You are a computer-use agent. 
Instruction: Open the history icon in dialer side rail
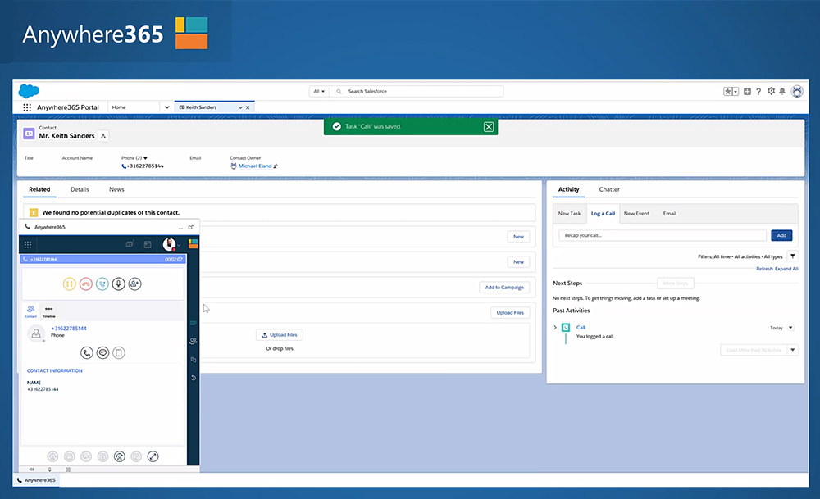(x=193, y=377)
